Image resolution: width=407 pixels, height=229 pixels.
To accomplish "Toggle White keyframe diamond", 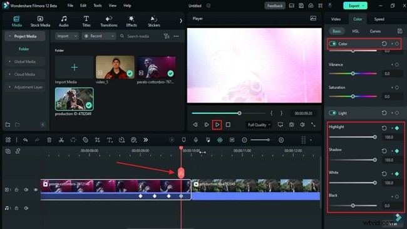I will 397,173.
